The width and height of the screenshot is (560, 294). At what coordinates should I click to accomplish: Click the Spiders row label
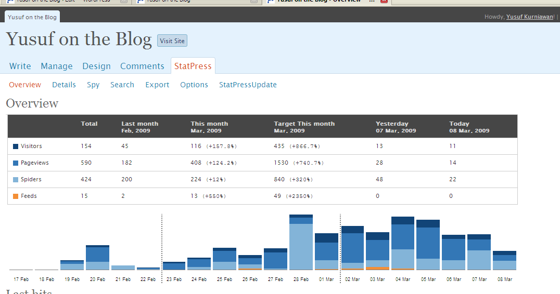click(x=31, y=179)
